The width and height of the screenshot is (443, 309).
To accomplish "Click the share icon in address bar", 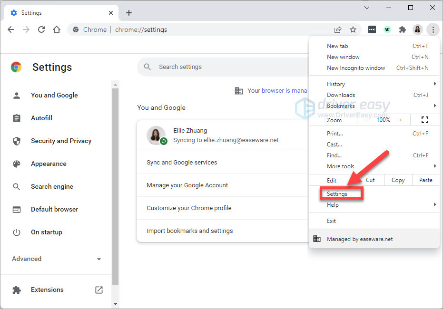I will pyautogui.click(x=338, y=29).
